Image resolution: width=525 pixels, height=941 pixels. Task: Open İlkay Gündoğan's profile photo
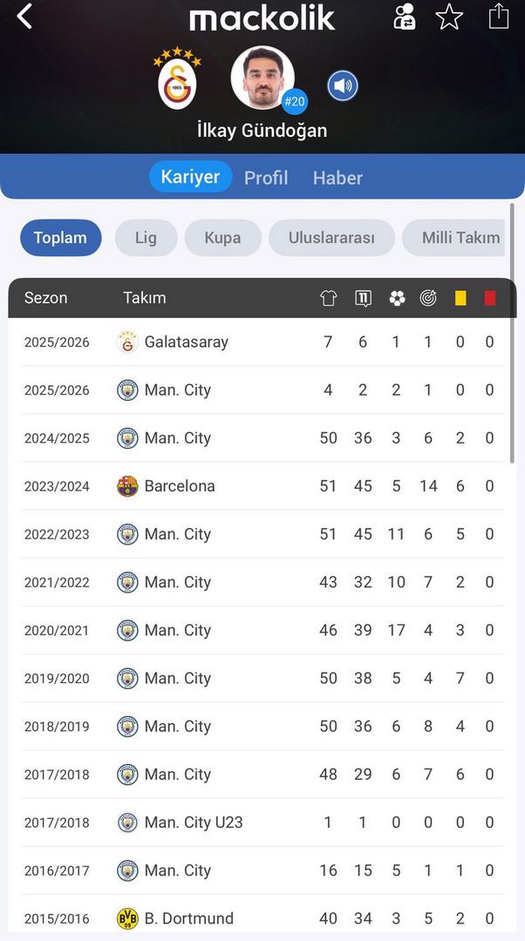[x=262, y=78]
